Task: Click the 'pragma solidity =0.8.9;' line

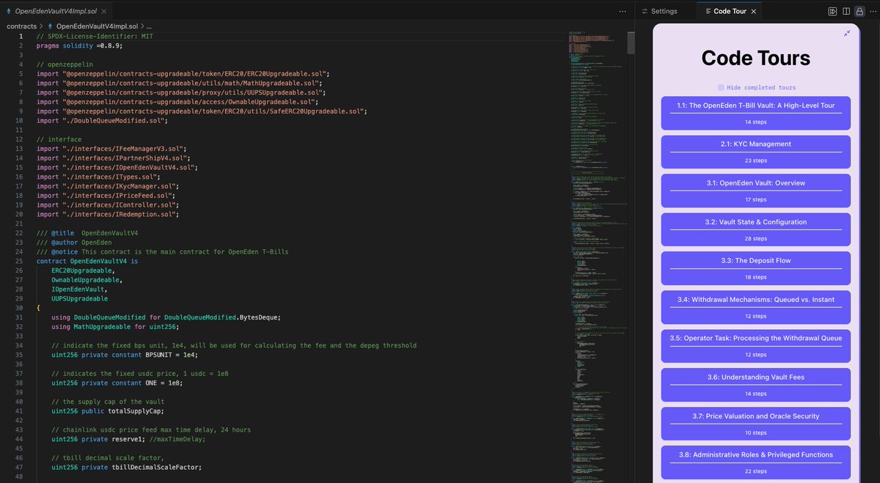Action: pyautogui.click(x=79, y=45)
